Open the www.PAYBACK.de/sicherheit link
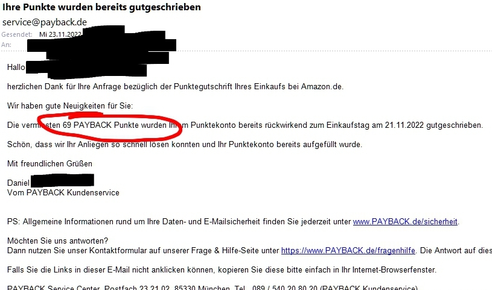Screen dimensions: 492x290 click(x=405, y=222)
